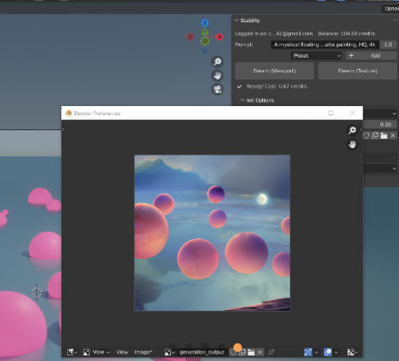
Task: Click the "Balance: 104.68 credits" text
Action: (x=346, y=33)
